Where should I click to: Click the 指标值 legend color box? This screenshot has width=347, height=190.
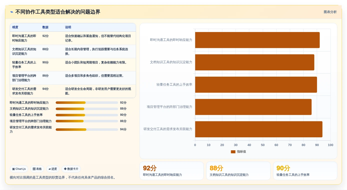[x=233, y=152]
